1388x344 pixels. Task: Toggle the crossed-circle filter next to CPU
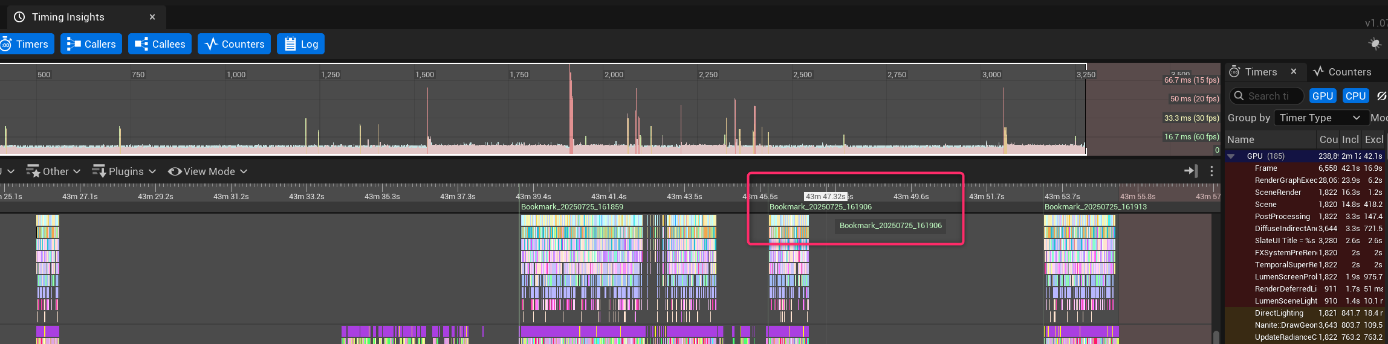coord(1381,96)
